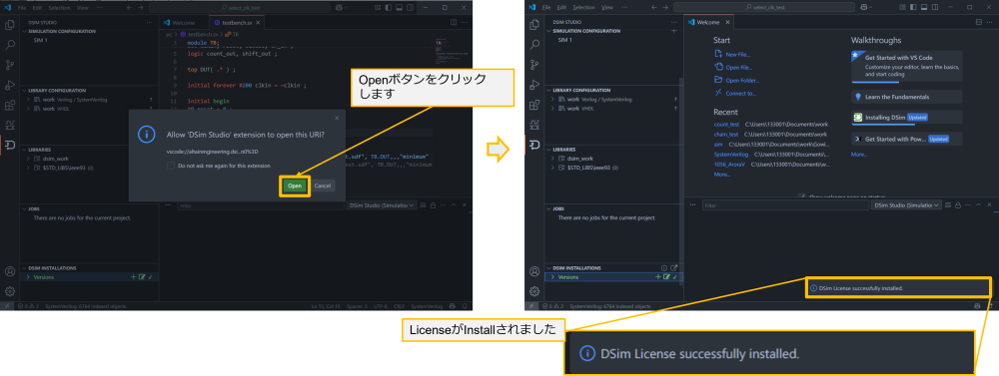Open the chain_test recent project link

725,135
